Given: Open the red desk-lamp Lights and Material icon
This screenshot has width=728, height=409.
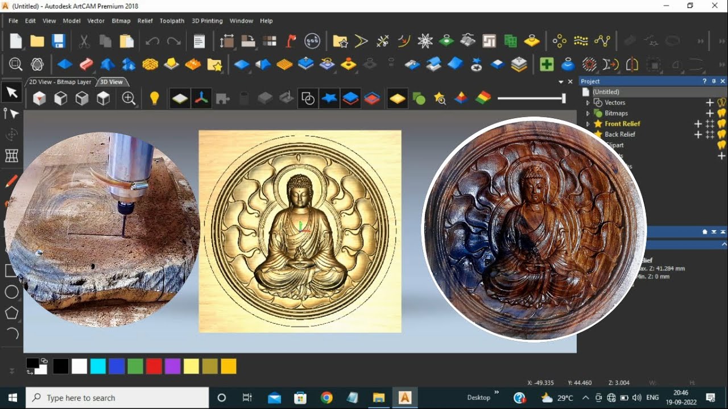Looking at the screenshot, I should [291, 41].
